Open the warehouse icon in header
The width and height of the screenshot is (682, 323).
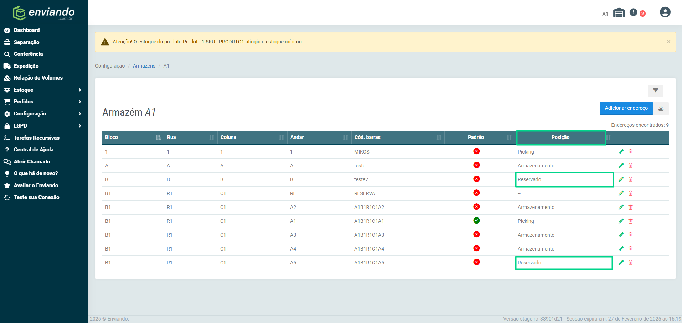[x=619, y=13]
